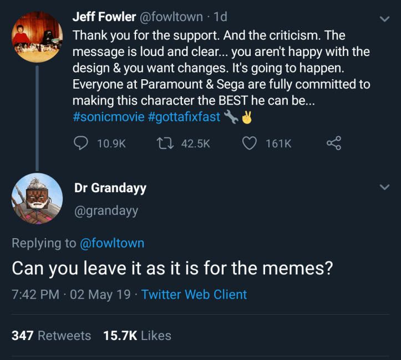Open the Twitter Web Client link
Viewport: 401px width, 360px height.
pos(194,294)
